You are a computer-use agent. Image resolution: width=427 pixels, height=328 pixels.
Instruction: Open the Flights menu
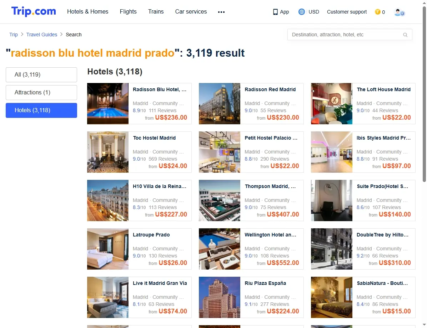pyautogui.click(x=128, y=11)
